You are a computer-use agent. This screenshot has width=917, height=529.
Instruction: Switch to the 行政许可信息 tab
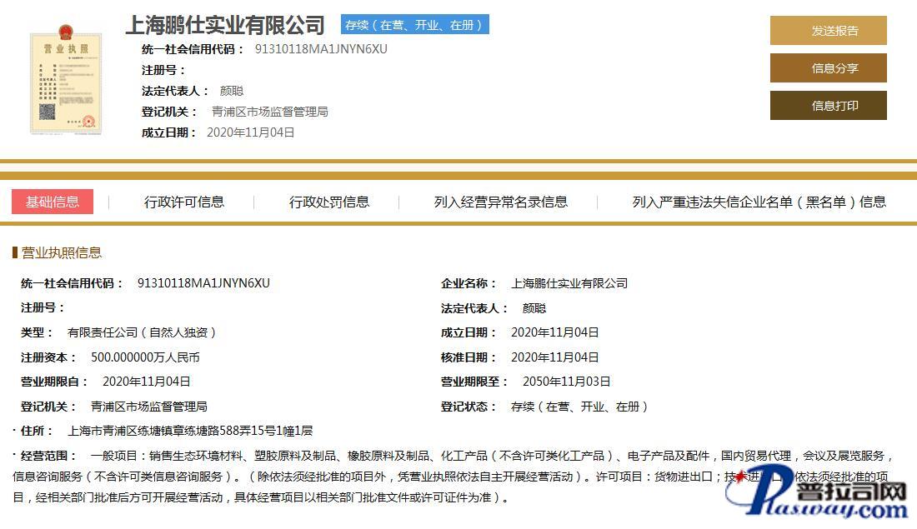[184, 202]
